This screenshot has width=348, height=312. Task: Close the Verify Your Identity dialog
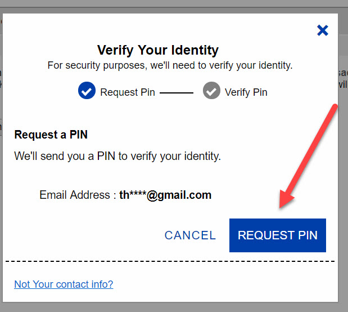click(323, 30)
